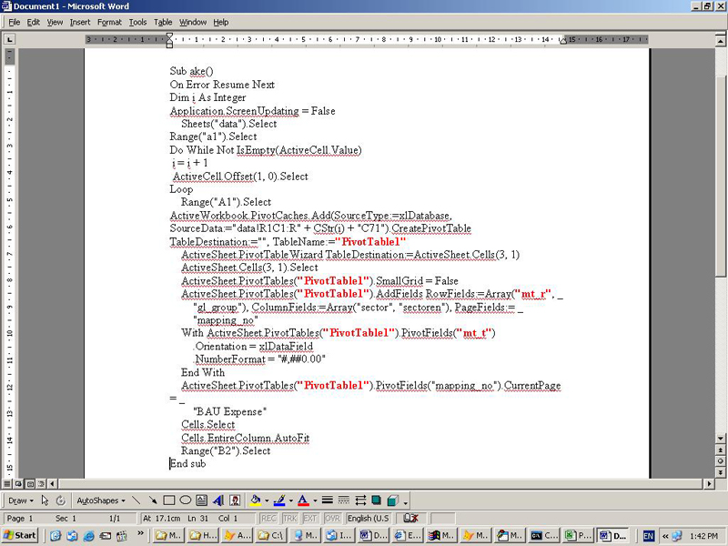Apply the yellow Fill Color bucket
Screen dimensions: 728x546
(x=256, y=500)
